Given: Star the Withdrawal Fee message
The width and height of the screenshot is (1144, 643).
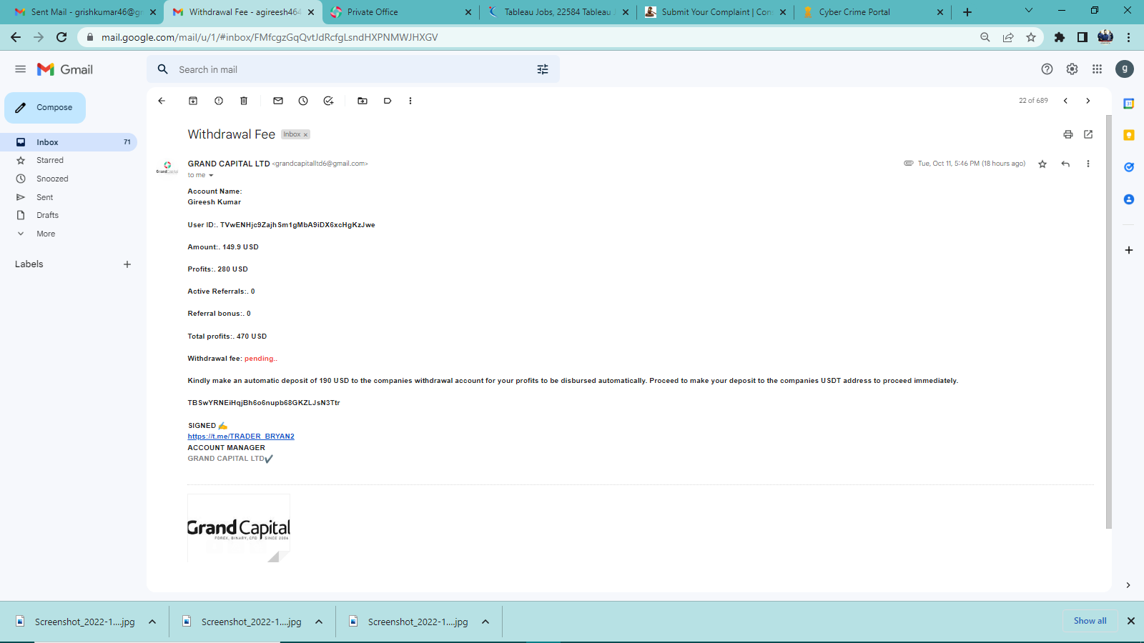Looking at the screenshot, I should pos(1042,164).
